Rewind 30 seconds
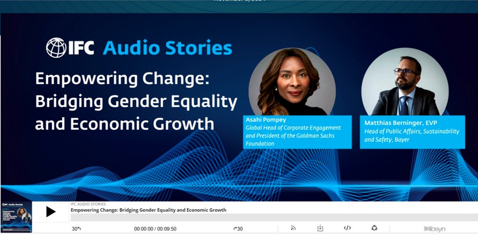 click(76, 229)
